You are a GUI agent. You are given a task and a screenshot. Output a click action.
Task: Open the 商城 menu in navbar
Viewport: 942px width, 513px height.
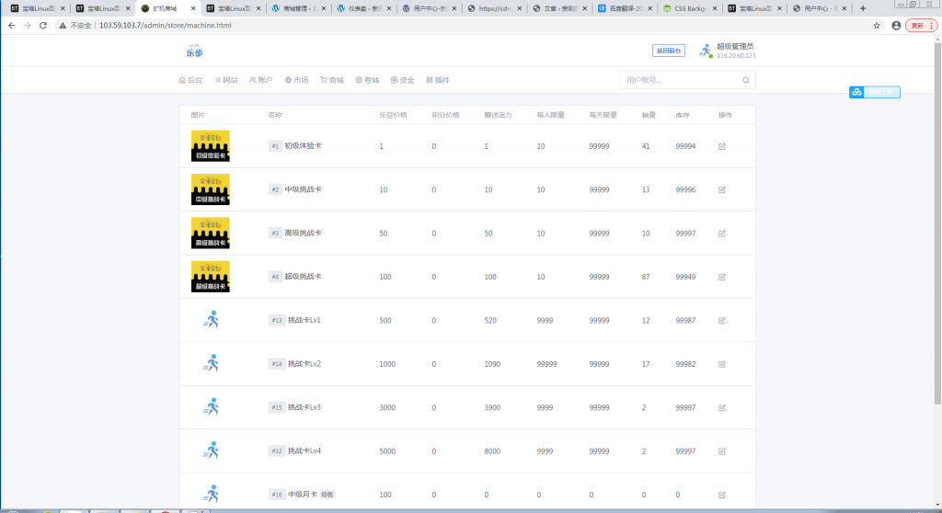[331, 81]
